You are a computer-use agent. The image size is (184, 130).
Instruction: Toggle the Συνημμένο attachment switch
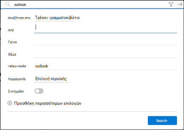point(39,91)
